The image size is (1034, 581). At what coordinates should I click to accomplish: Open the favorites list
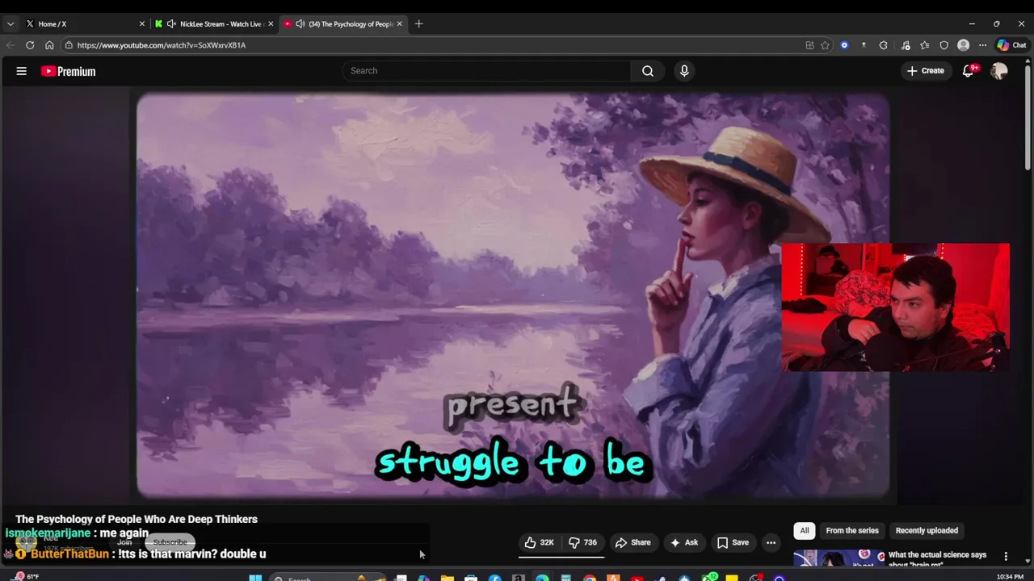924,45
